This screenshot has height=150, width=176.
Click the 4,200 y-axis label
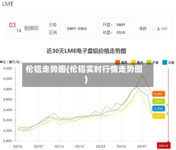point(8,68)
